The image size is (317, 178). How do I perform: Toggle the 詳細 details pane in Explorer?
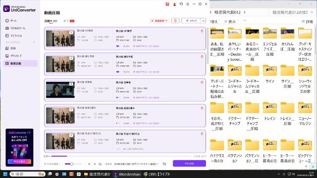(x=307, y=22)
